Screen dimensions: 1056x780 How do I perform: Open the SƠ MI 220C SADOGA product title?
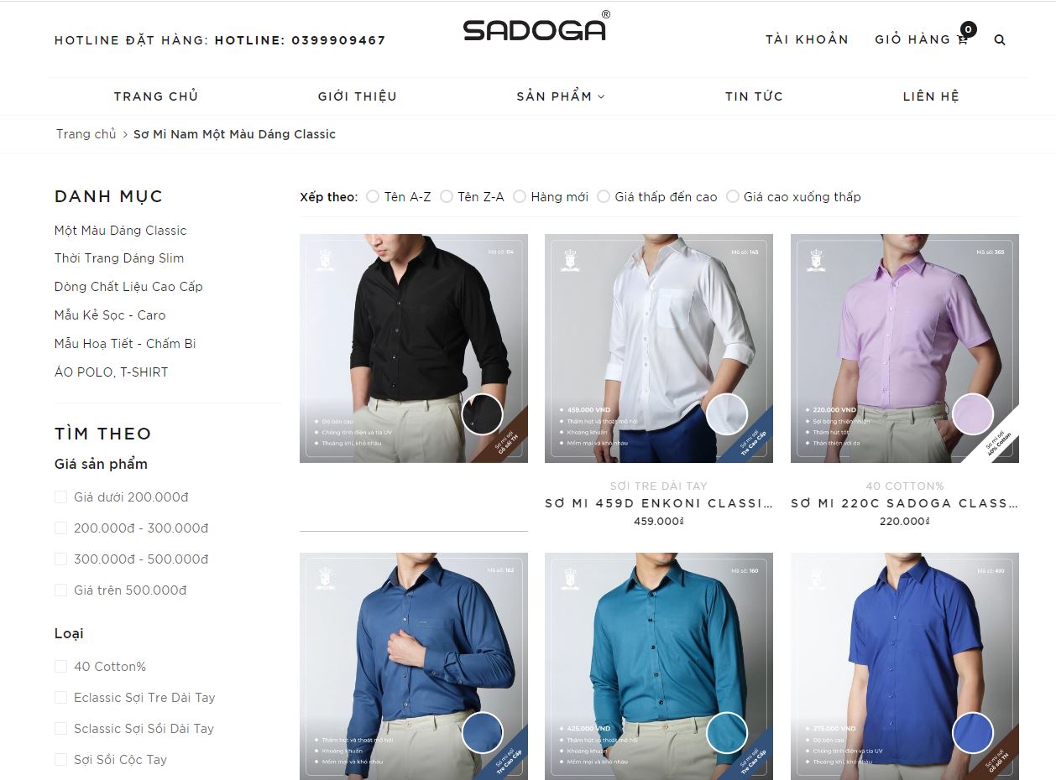905,503
